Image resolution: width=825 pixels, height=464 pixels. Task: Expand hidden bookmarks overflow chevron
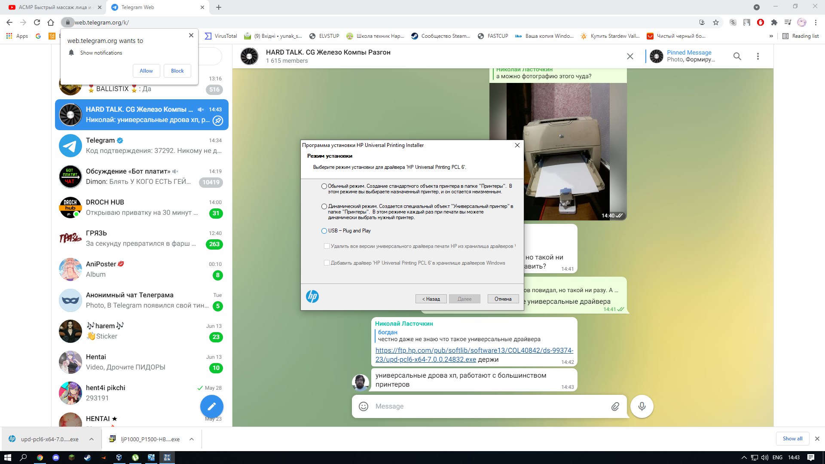point(771,36)
